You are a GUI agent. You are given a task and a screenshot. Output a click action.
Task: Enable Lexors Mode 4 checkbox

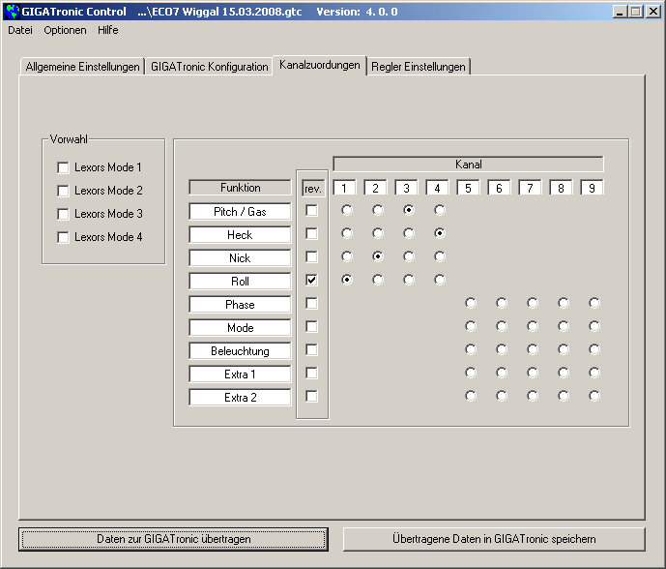pyautogui.click(x=63, y=237)
